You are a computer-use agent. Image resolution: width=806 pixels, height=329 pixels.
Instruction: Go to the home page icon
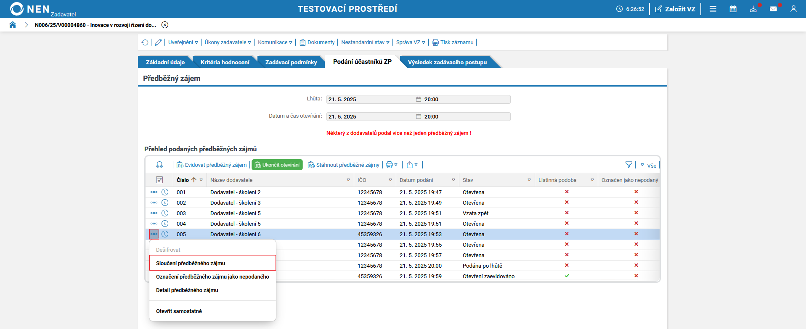click(x=13, y=25)
